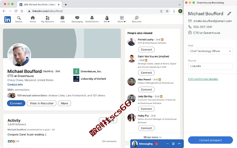Open Edit additional details link

click(x=203, y=79)
